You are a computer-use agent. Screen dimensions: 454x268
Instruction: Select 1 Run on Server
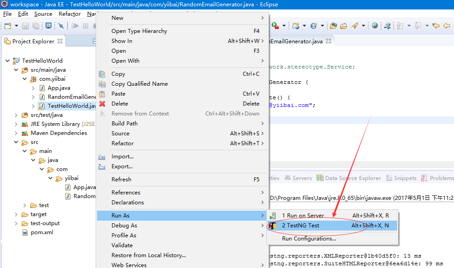(333, 216)
